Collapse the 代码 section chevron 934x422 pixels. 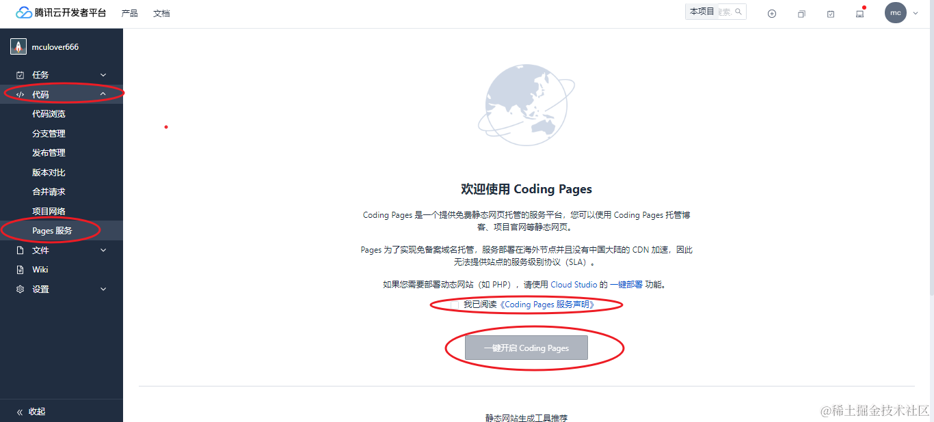tap(103, 94)
